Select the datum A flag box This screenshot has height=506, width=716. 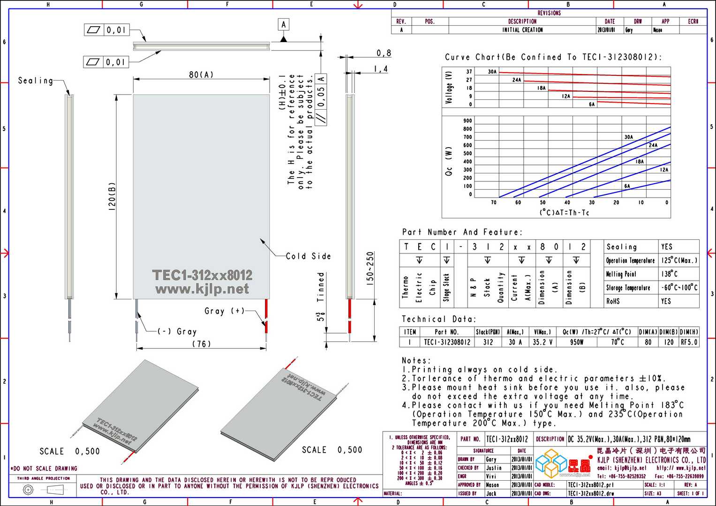(x=283, y=24)
